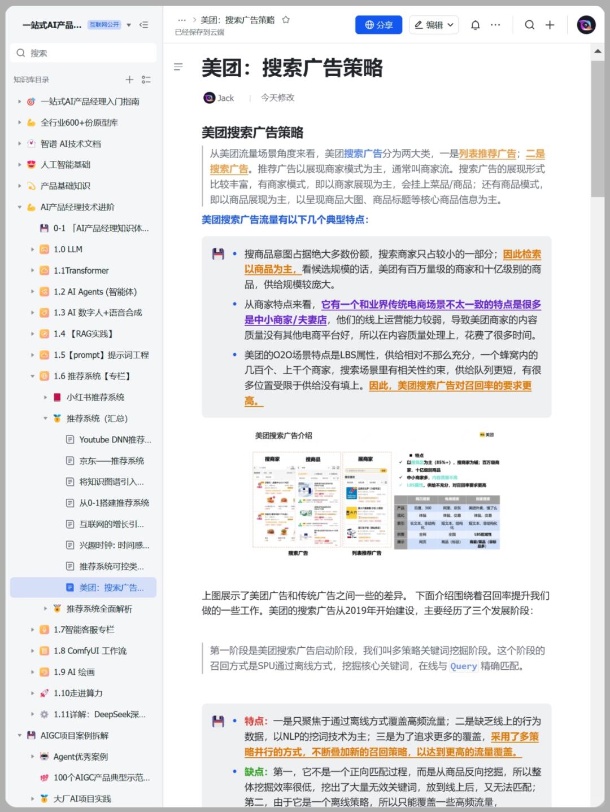Expand 全行业600+份原型库 node
The image size is (610, 812).
point(19,122)
